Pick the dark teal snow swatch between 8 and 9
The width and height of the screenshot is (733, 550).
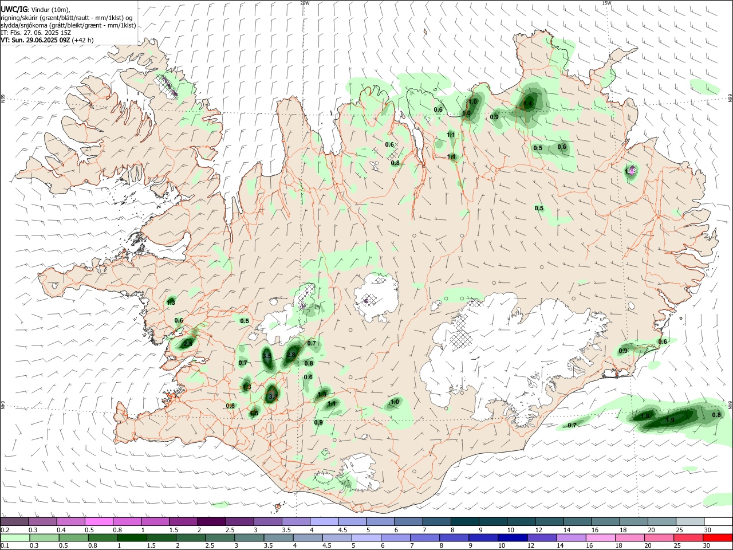[465, 522]
